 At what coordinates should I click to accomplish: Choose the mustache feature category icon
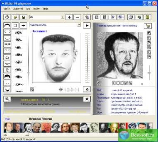7,83
